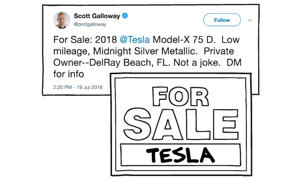This screenshot has width=302, height=180.
Task: Open the @profgalloway handle
Action: (90, 24)
